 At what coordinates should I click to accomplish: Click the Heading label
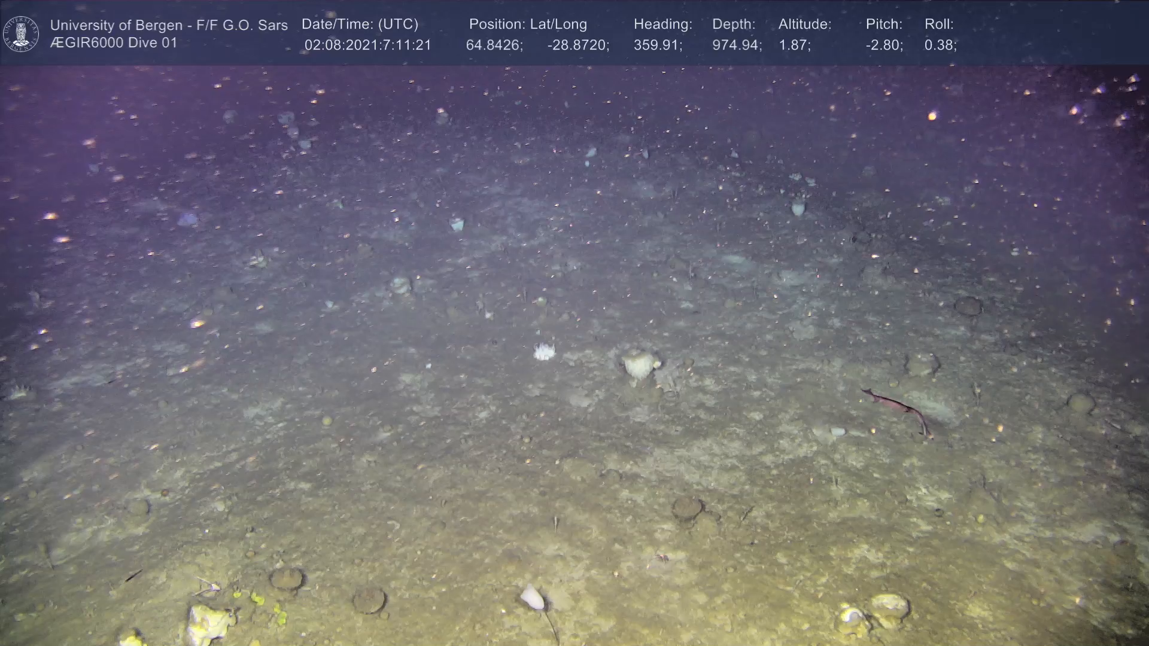[x=662, y=25]
